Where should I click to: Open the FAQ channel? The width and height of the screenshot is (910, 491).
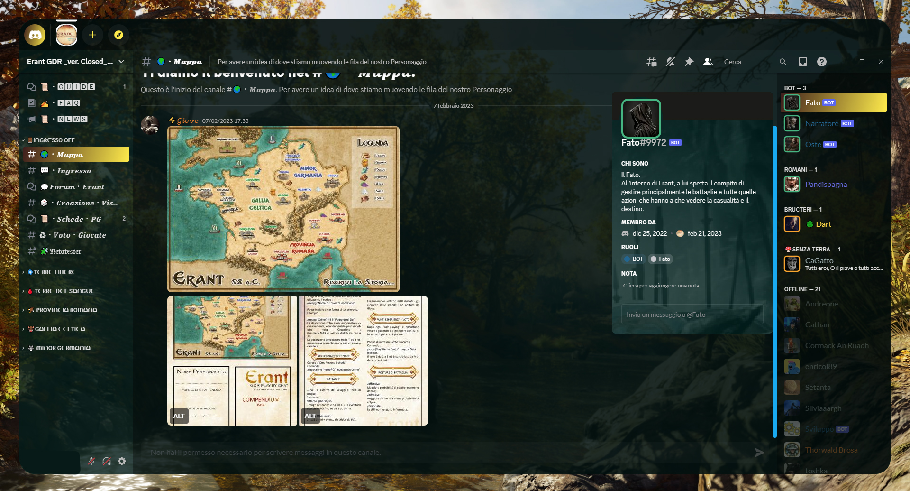point(76,103)
